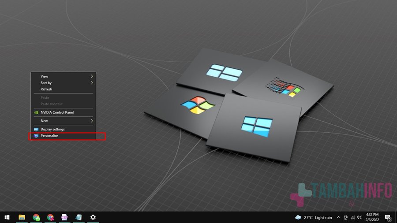
Task: Show hidden system tray icons
Action: click(x=338, y=217)
